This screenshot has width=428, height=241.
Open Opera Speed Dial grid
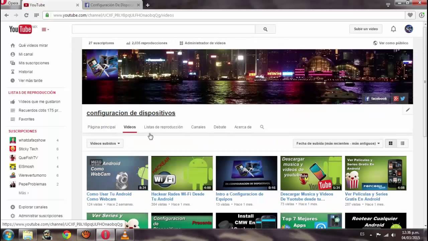pyautogui.click(x=36, y=15)
